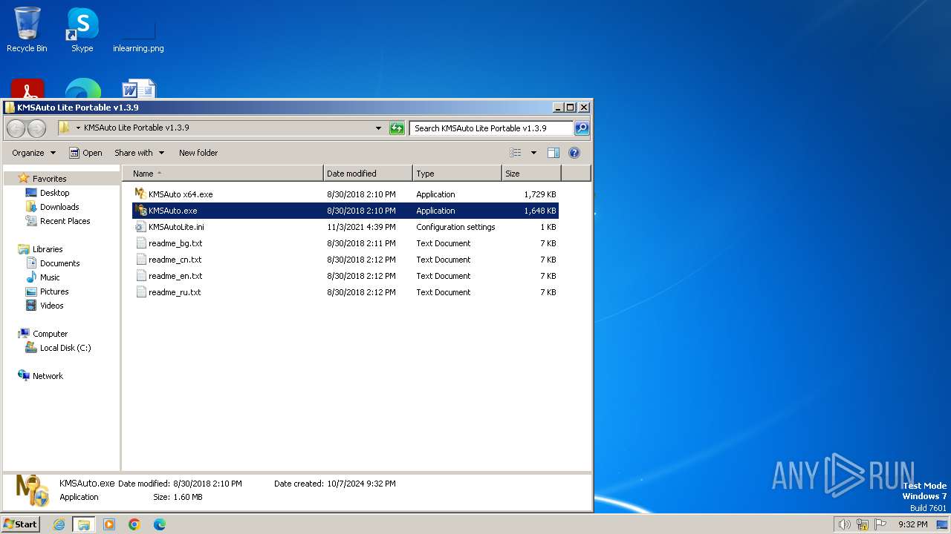
Task: Open the Documents library
Action: click(x=59, y=263)
